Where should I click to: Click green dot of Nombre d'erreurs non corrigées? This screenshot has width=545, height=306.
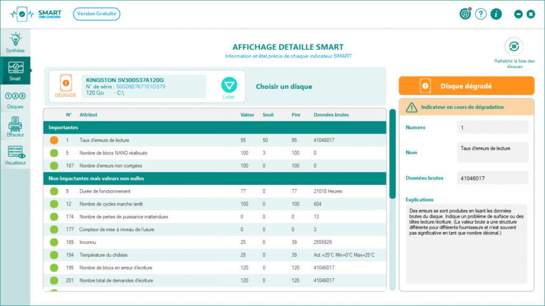54,166
